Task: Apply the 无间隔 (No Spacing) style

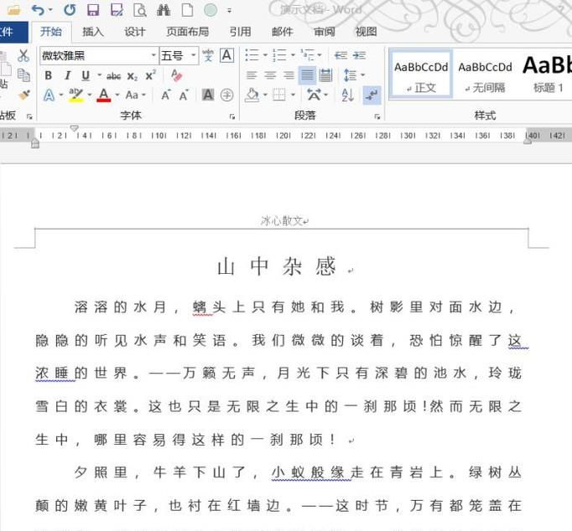Action: [485, 75]
